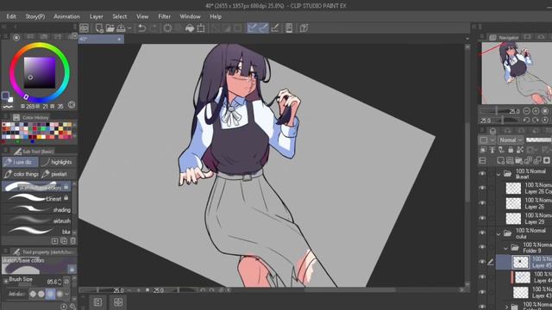Collapse the 'colur' layer folder
The image size is (552, 310).
coord(499,233)
